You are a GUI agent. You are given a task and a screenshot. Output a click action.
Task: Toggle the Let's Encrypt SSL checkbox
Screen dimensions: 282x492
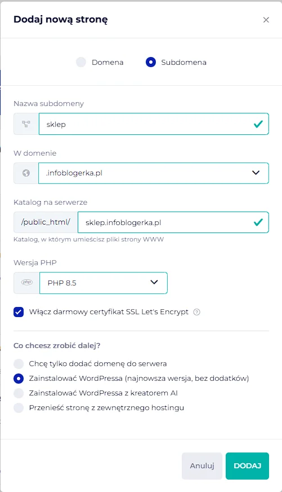[19, 312]
